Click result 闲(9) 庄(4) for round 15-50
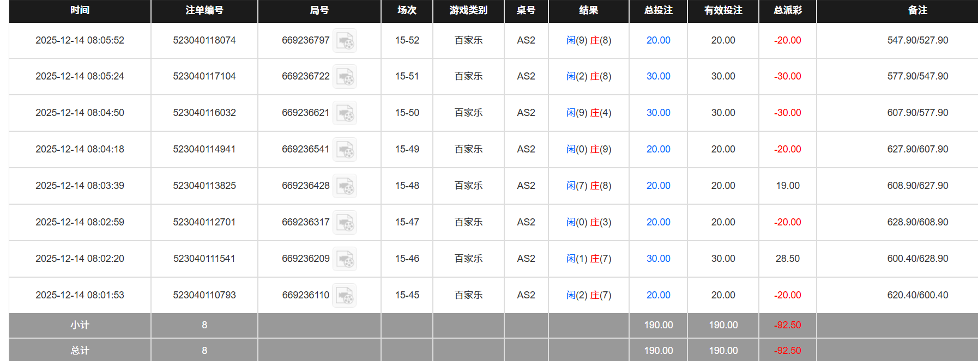The image size is (978, 361). pyautogui.click(x=588, y=113)
